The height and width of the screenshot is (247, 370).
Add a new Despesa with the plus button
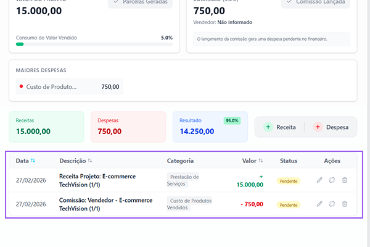click(331, 127)
